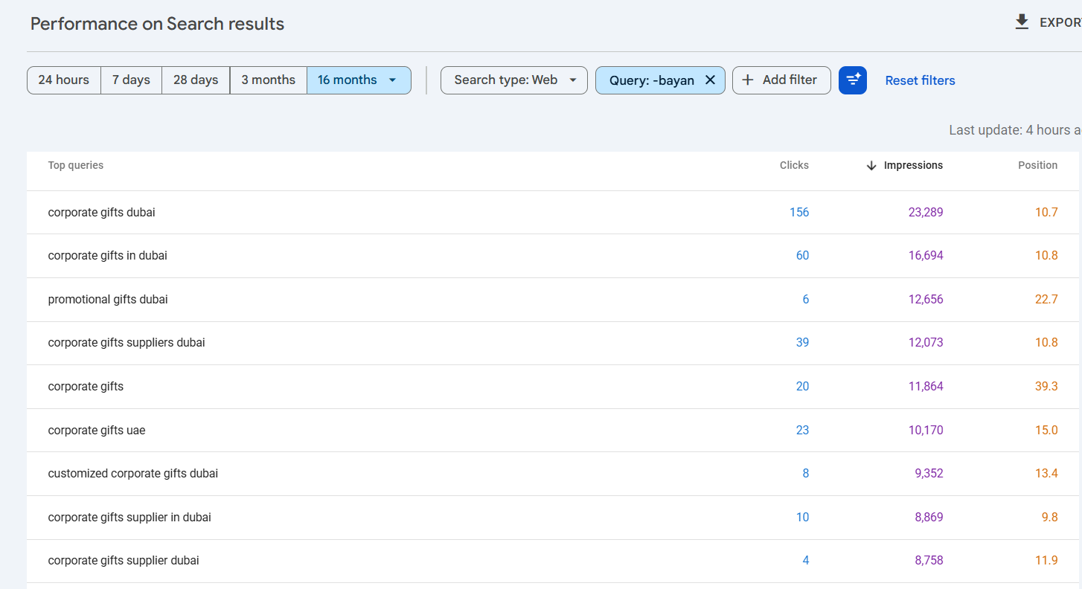Click the Performance on Search results heading
The width and height of the screenshot is (1082, 589).
click(x=157, y=24)
